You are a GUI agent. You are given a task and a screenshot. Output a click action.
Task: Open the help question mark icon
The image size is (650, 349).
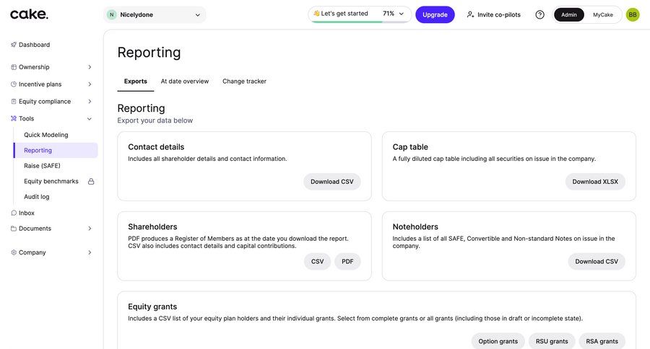(539, 15)
